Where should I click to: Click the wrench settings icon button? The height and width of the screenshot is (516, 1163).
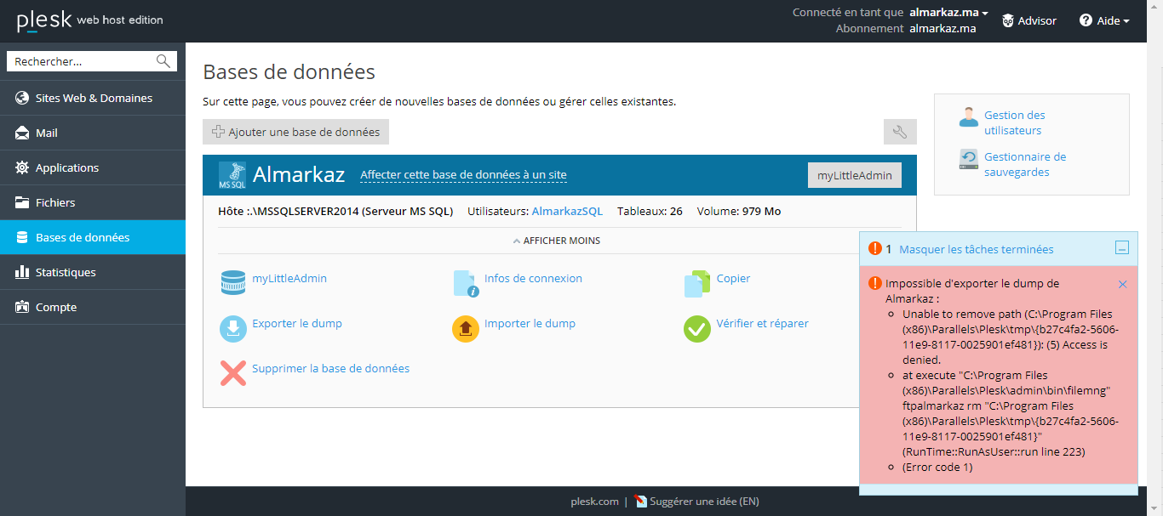coord(900,132)
